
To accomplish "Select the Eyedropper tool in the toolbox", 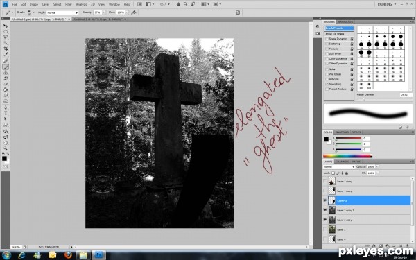I will pos(6,55).
